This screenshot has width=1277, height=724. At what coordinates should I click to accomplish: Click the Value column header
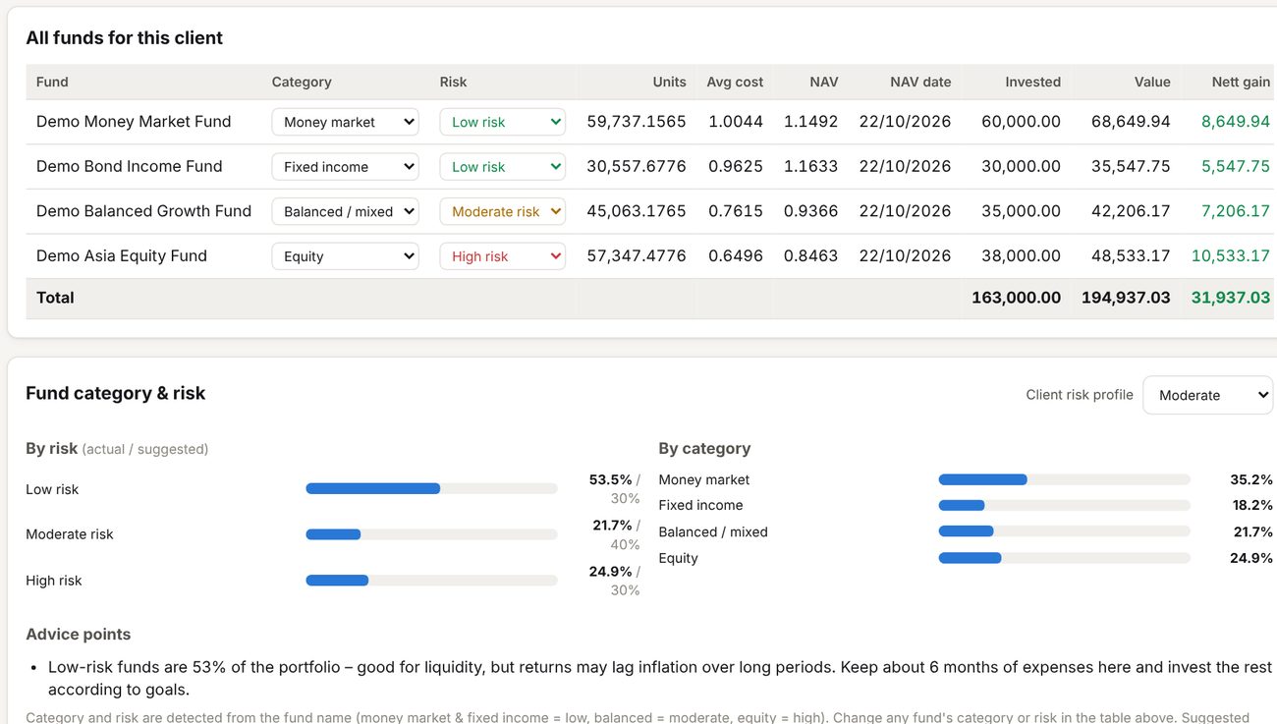1152,82
